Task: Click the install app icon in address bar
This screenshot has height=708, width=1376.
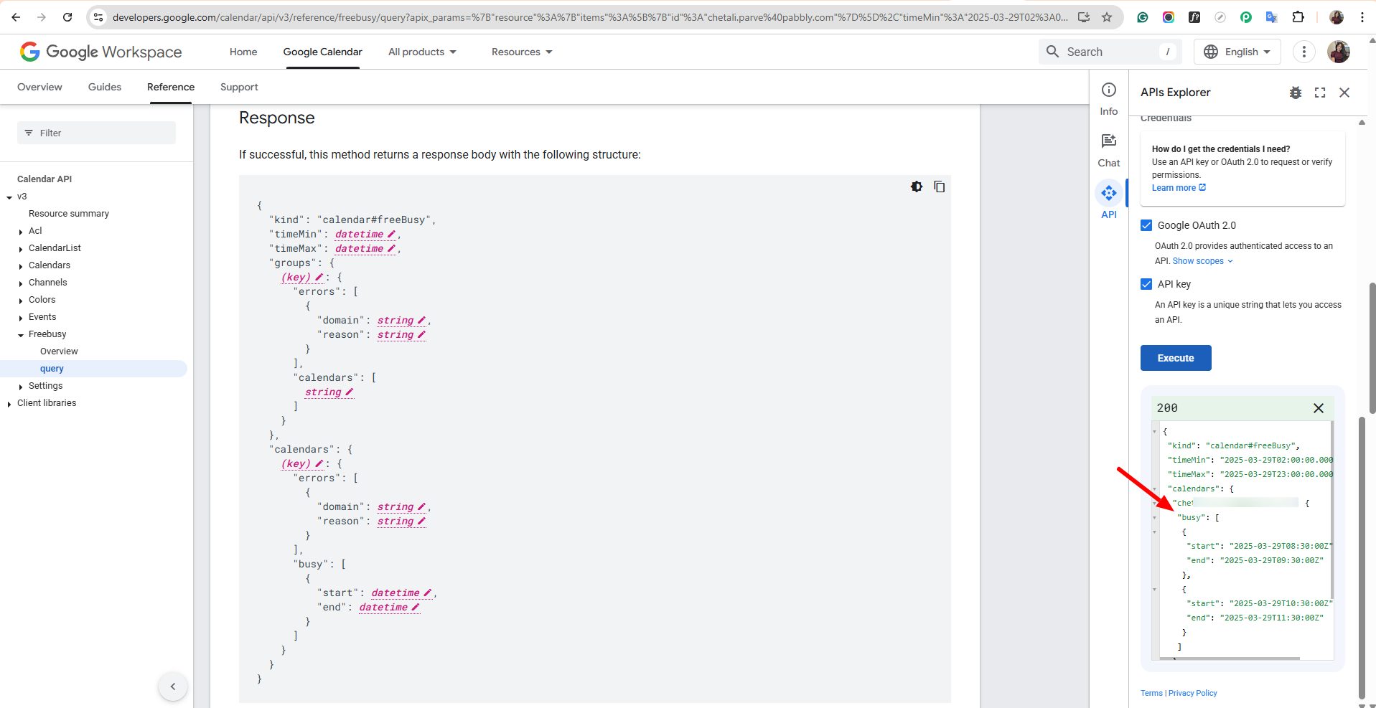Action: (x=1084, y=17)
